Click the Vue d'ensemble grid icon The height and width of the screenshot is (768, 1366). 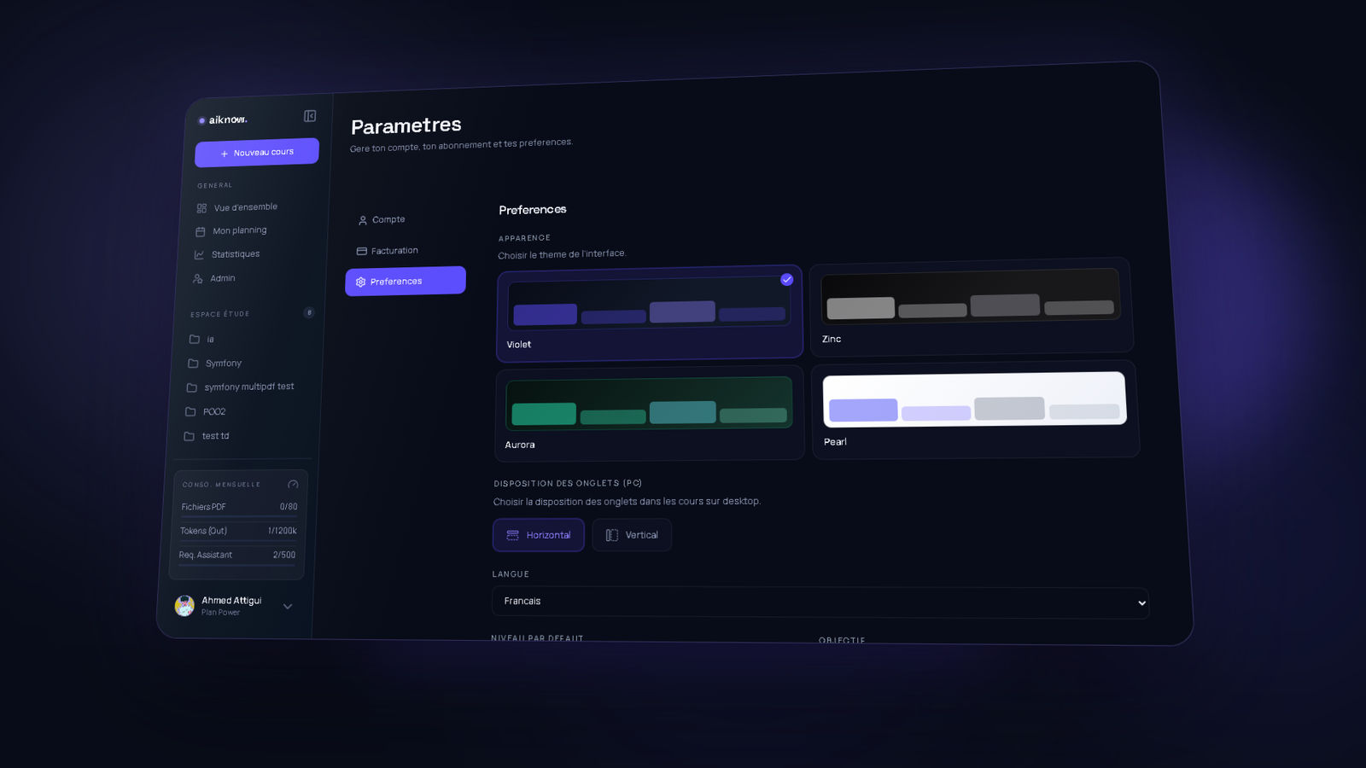click(201, 208)
